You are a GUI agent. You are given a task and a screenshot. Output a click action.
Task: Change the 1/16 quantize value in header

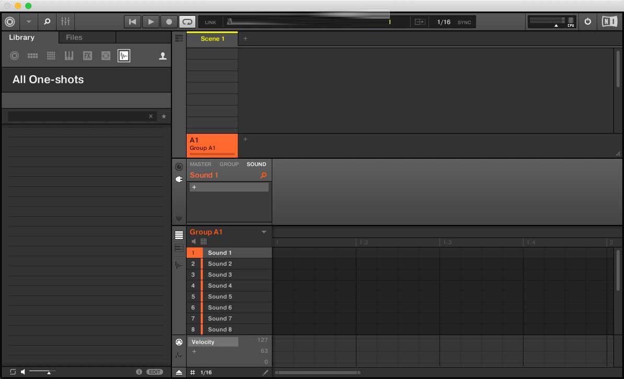pyautogui.click(x=444, y=22)
